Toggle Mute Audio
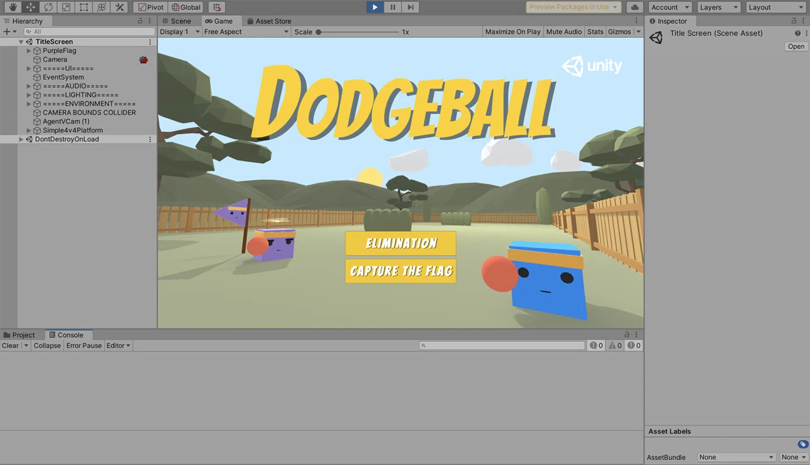This screenshot has width=810, height=465. 564,32
